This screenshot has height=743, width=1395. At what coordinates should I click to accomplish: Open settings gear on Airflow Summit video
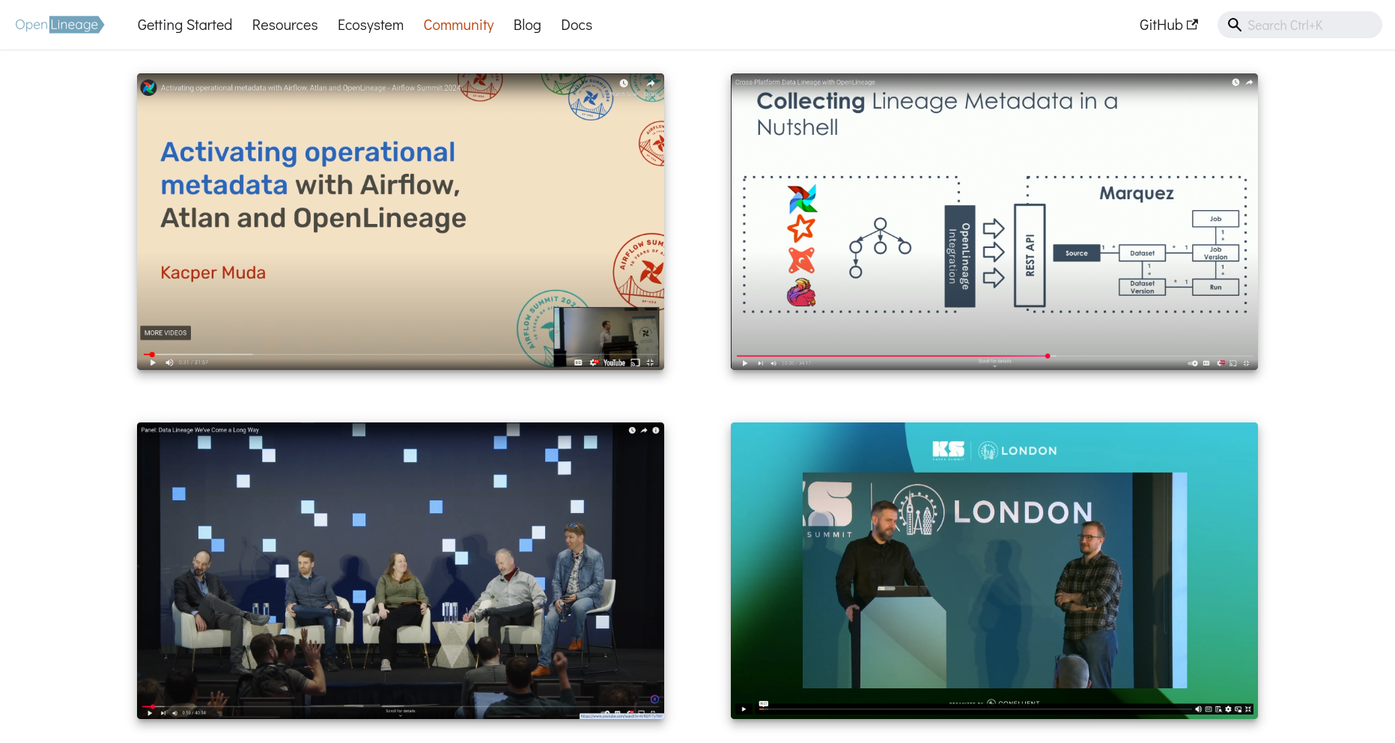pos(594,363)
